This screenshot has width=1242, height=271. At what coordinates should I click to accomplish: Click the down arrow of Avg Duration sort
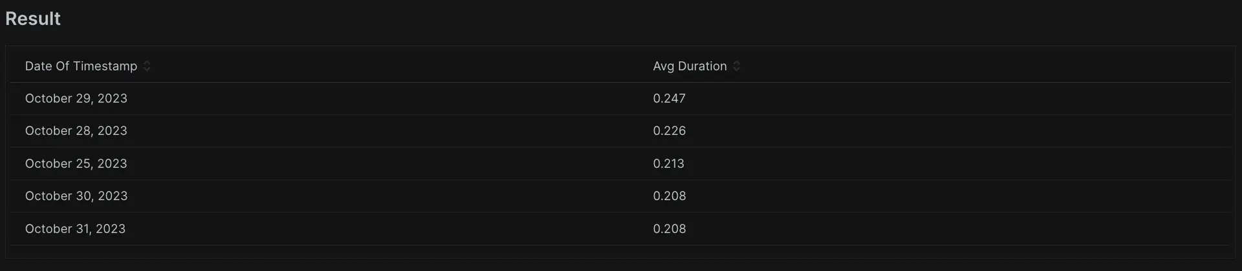[736, 70]
